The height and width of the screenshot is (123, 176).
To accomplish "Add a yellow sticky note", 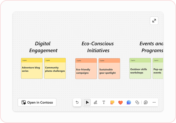I will (112, 102).
